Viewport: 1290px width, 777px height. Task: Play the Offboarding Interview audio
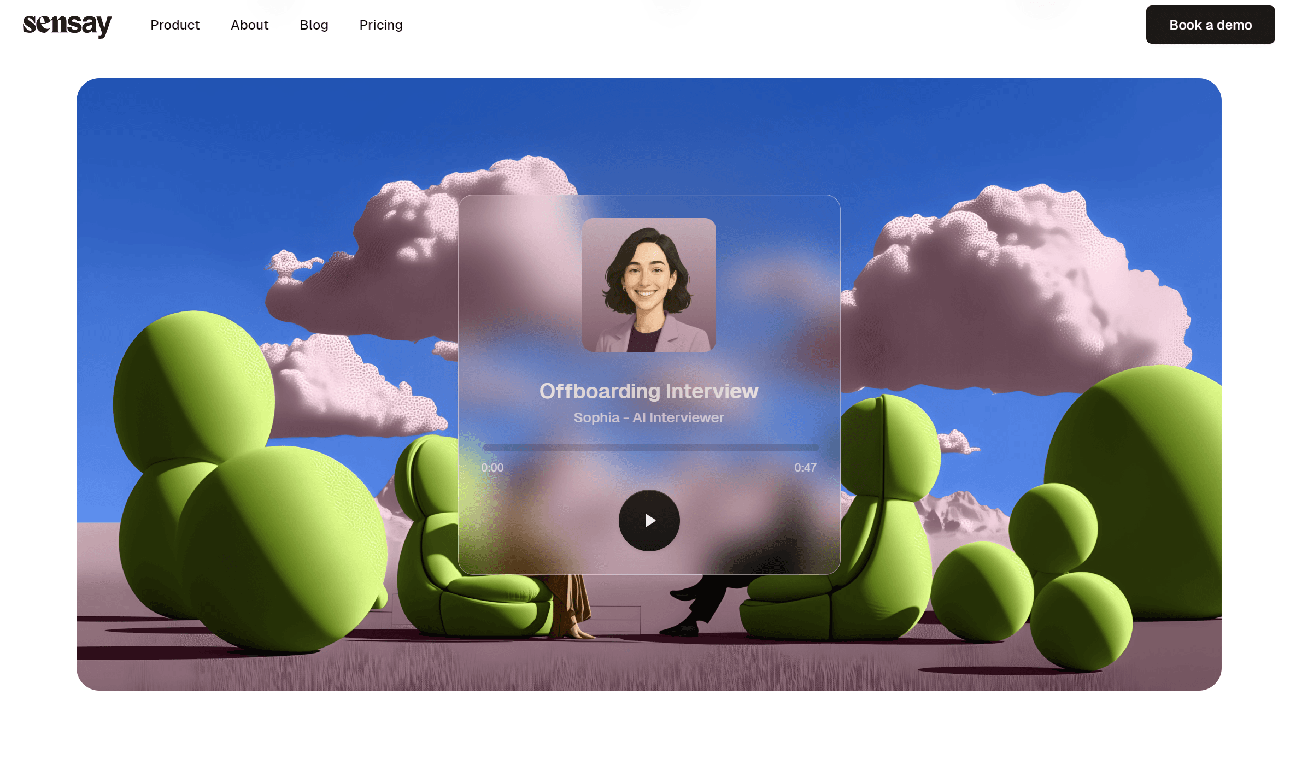tap(649, 520)
